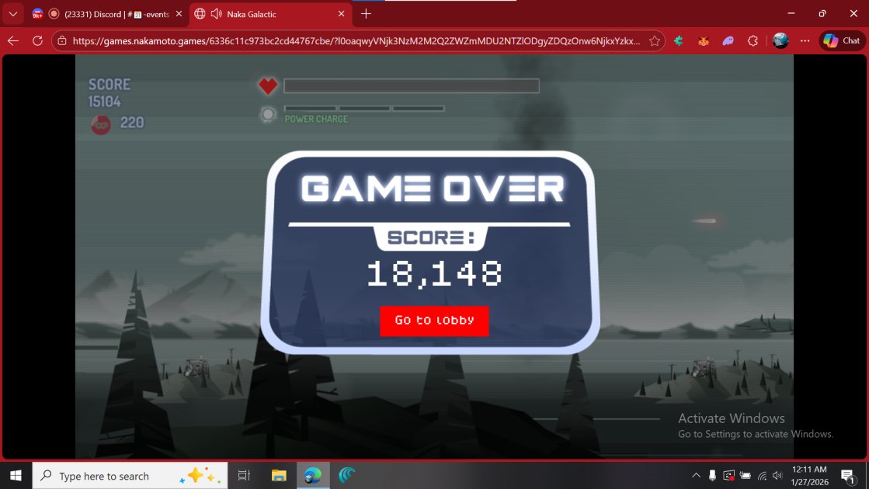Open the teal swirl taskbar app
The image size is (869, 489).
pos(347,475)
